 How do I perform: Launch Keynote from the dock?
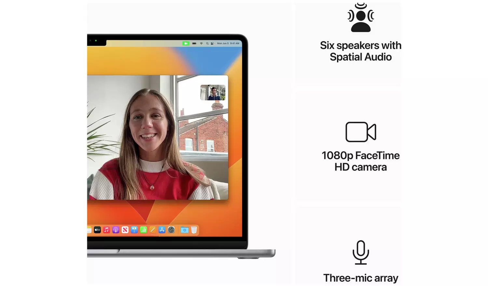pyautogui.click(x=134, y=230)
